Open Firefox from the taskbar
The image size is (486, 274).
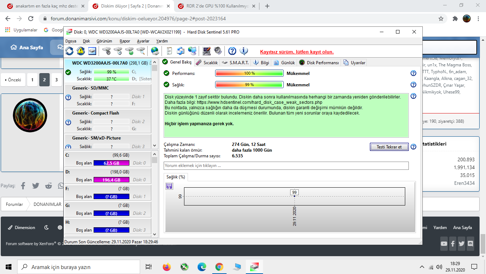click(167, 267)
